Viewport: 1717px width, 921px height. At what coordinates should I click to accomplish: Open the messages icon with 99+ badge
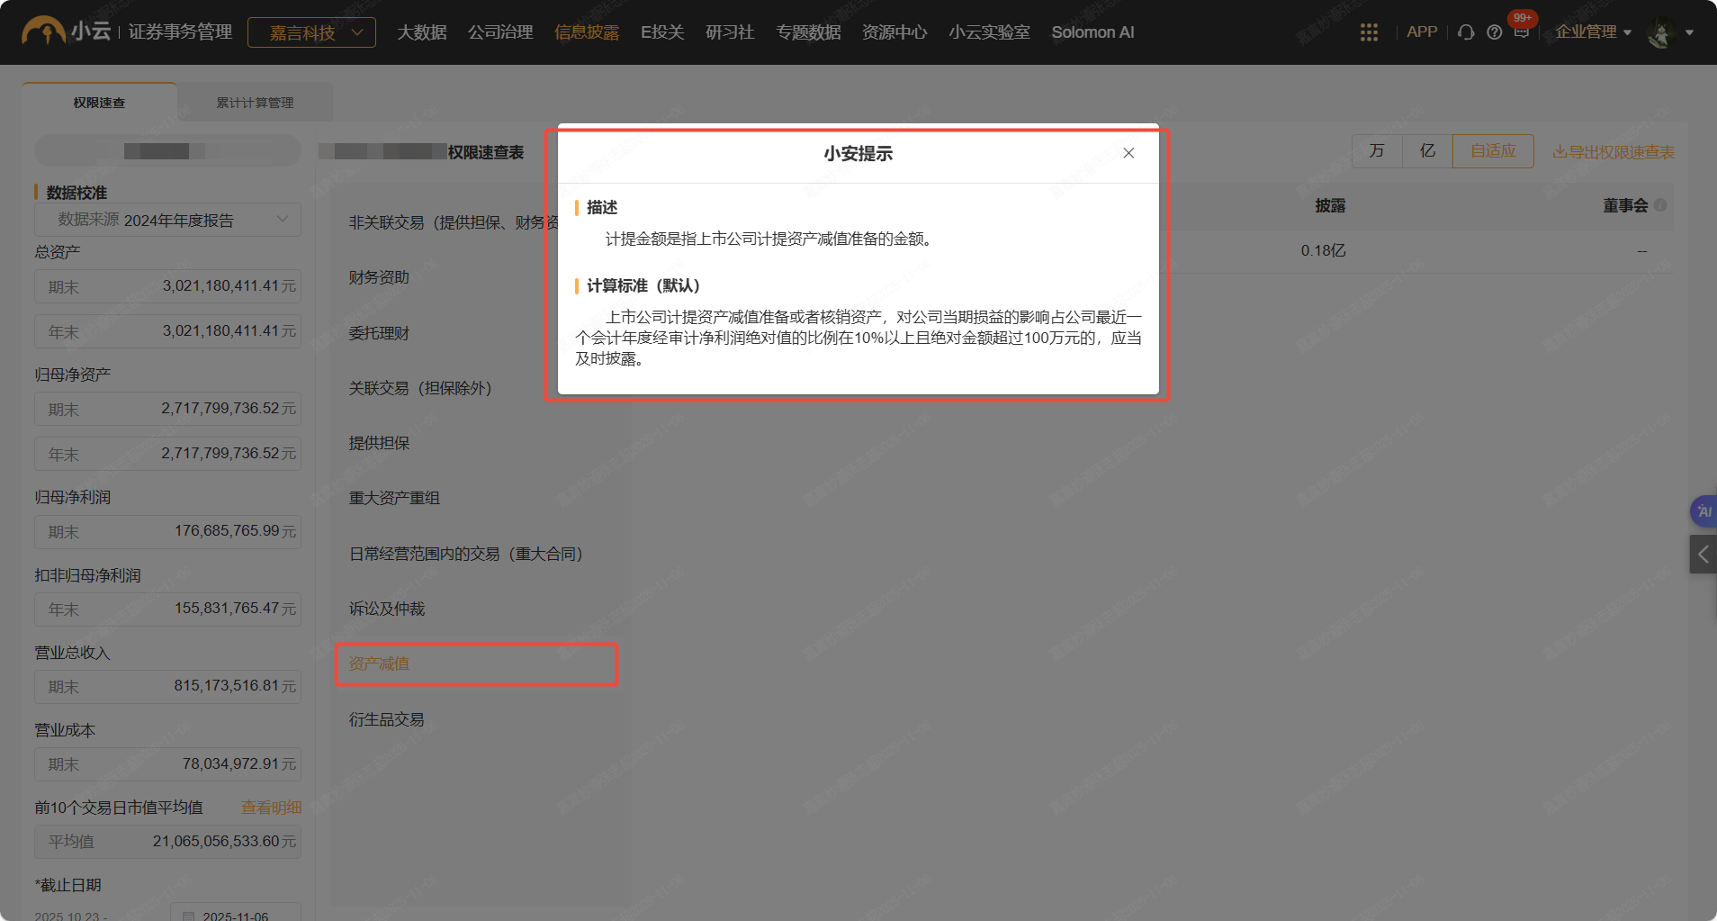click(x=1522, y=32)
